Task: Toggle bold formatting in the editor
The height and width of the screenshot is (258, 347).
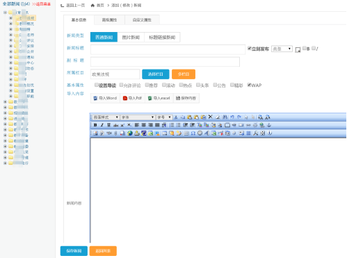Action: [x=95, y=125]
